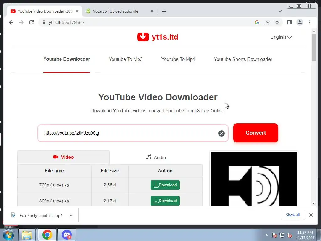
Task: Close the downloads bar
Action: coord(311,215)
